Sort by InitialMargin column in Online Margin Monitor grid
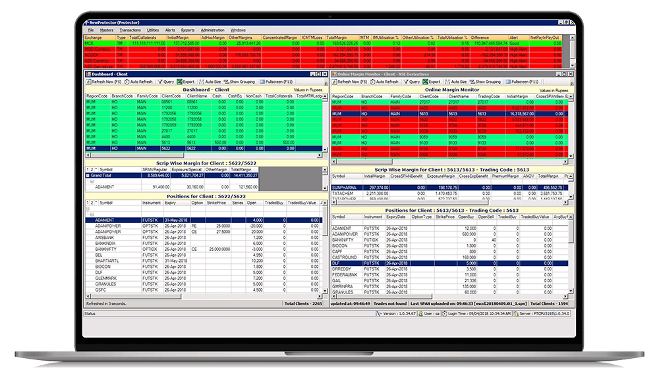Viewport: 659px width, 391px height. 520,97
